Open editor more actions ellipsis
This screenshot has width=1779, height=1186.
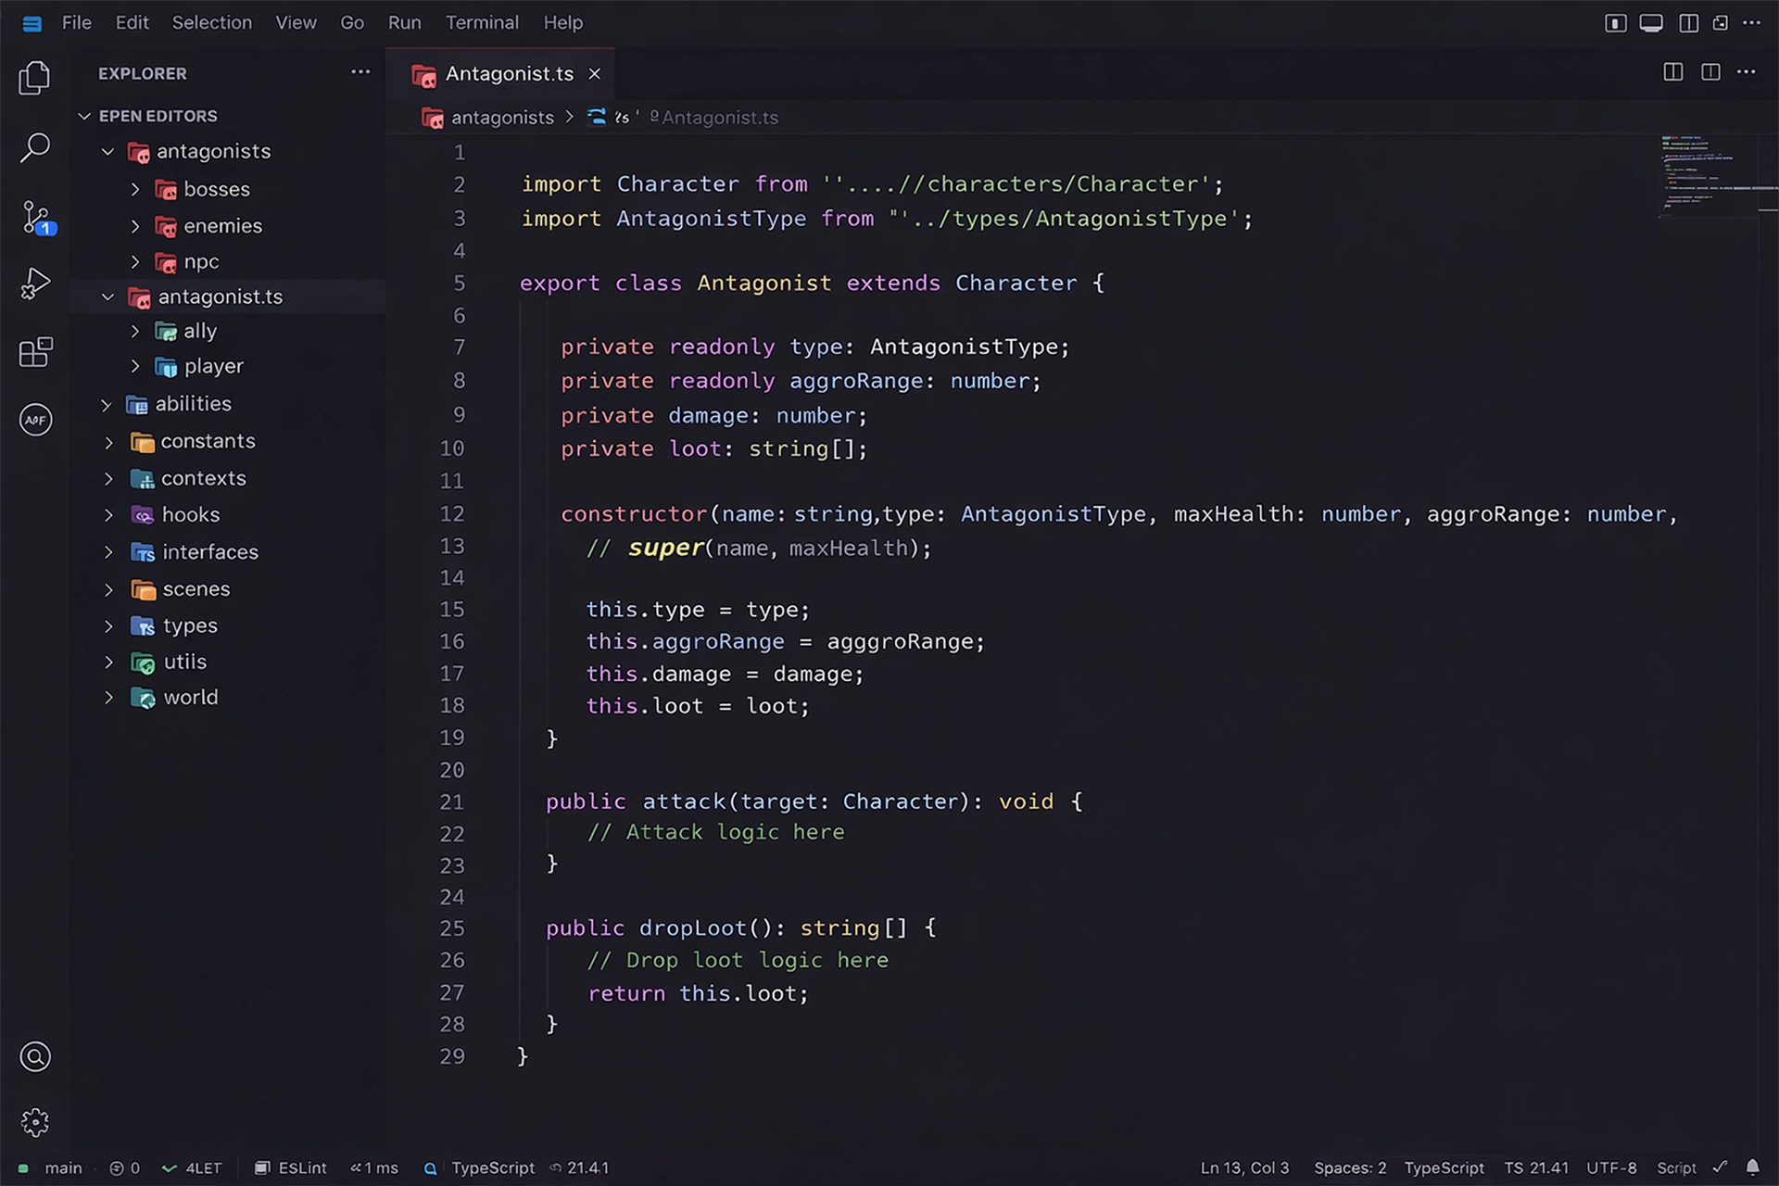tap(1747, 72)
